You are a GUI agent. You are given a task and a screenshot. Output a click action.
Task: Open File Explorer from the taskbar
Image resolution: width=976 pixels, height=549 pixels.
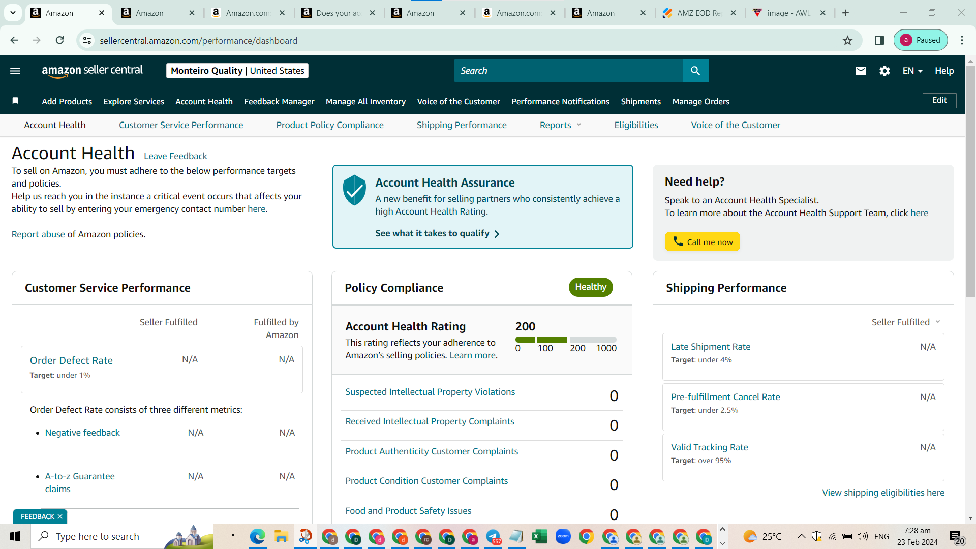point(281,536)
